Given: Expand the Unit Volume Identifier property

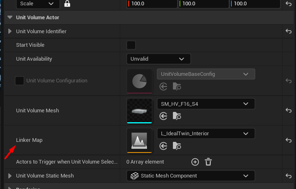Looking at the screenshot, I should (x=10, y=32).
